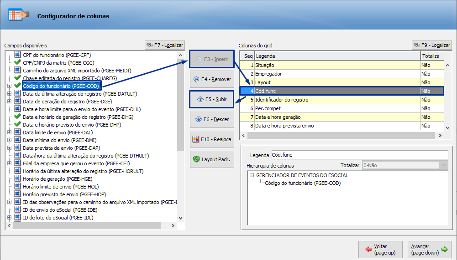457x260 pixels.
Task: Click field icon of Horário previsto de envio
Action: 17,194
